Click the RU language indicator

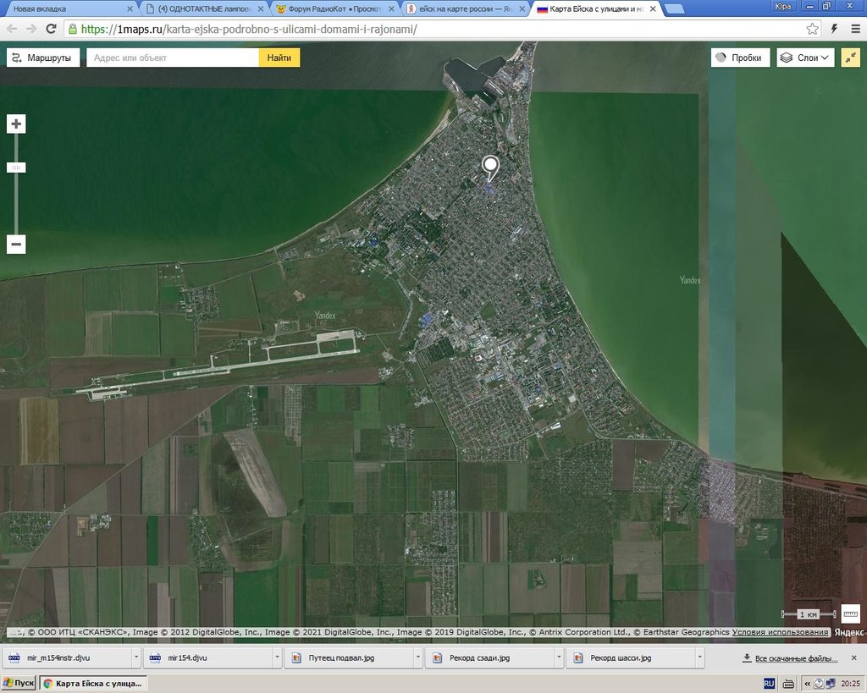[x=769, y=684]
